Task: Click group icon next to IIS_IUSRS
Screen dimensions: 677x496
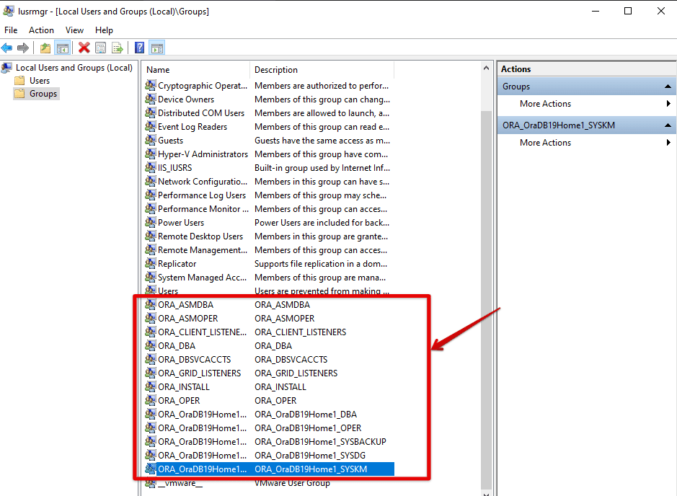Action: [x=150, y=167]
